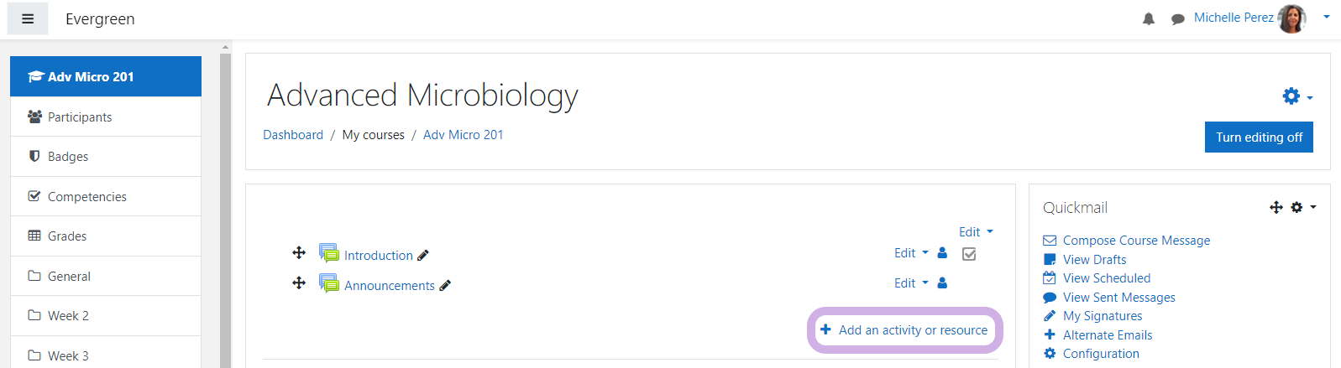1341x368 pixels.
Task: Click Add an activity or resource
Action: (x=904, y=329)
